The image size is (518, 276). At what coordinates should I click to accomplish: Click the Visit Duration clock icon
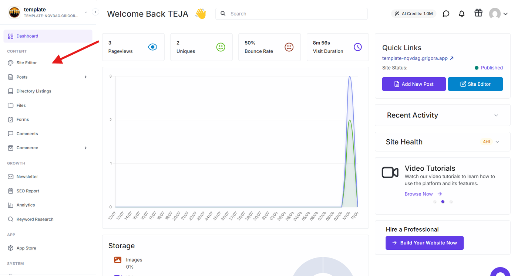[x=358, y=47]
